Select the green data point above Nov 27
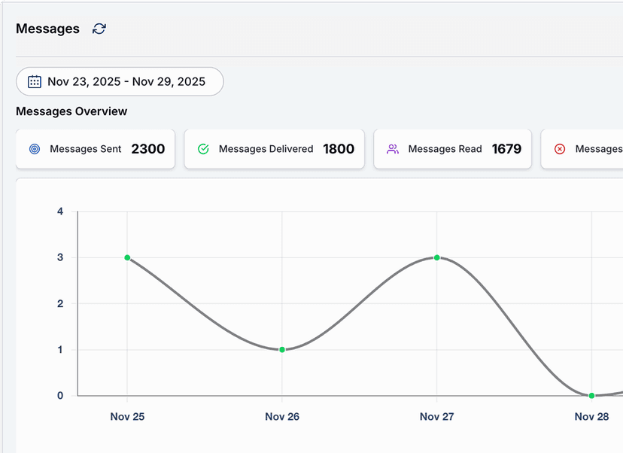Viewport: 623px width, 453px height. [436, 257]
